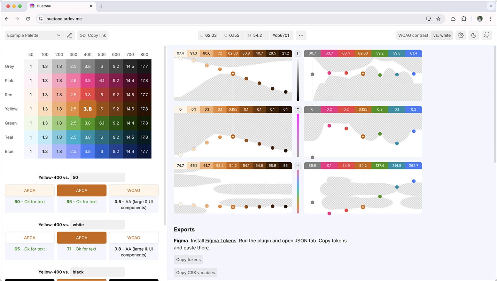This screenshot has height=281, width=497.
Task: Open a new browser tab
Action: pyautogui.click(x=102, y=6)
